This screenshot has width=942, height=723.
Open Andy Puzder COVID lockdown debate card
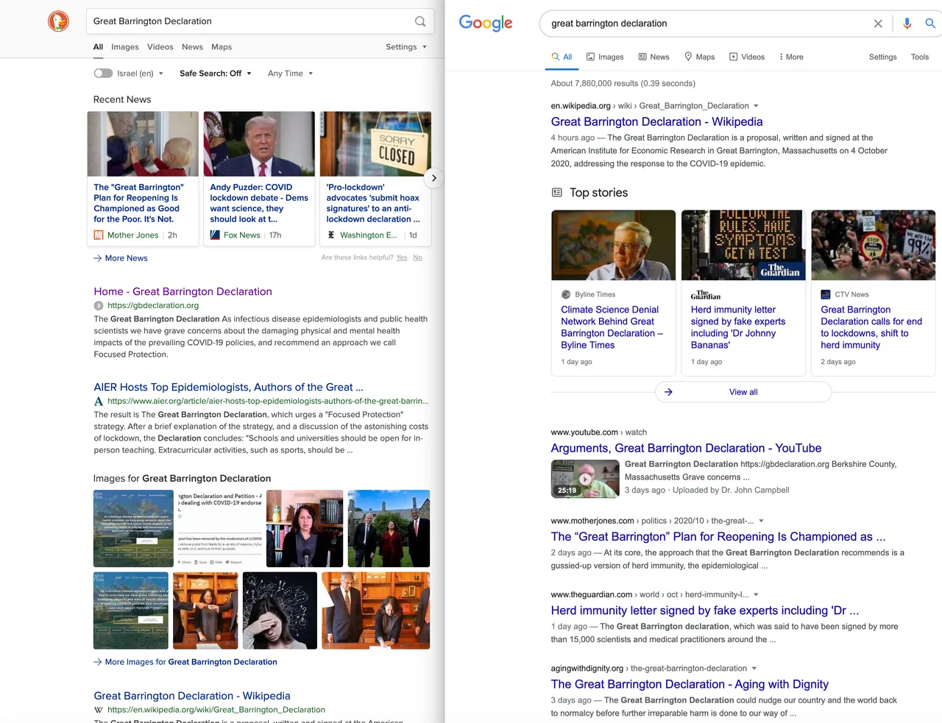(259, 179)
